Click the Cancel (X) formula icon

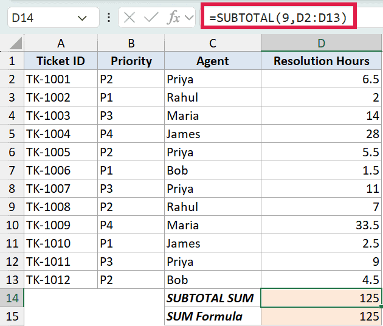click(x=129, y=18)
